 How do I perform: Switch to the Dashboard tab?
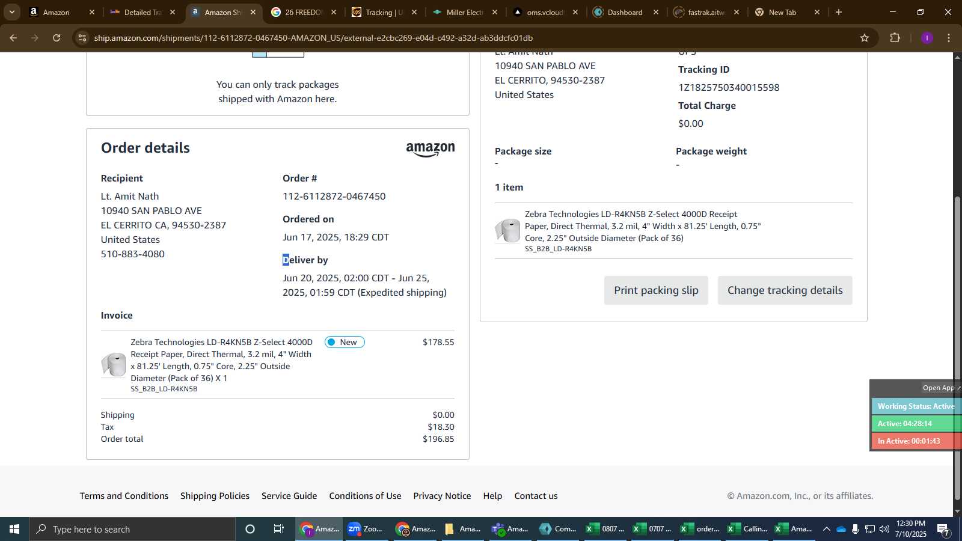pos(625,12)
